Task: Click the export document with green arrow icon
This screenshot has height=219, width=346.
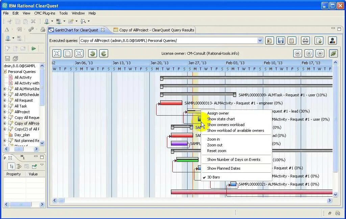Action: pyautogui.click(x=319, y=41)
